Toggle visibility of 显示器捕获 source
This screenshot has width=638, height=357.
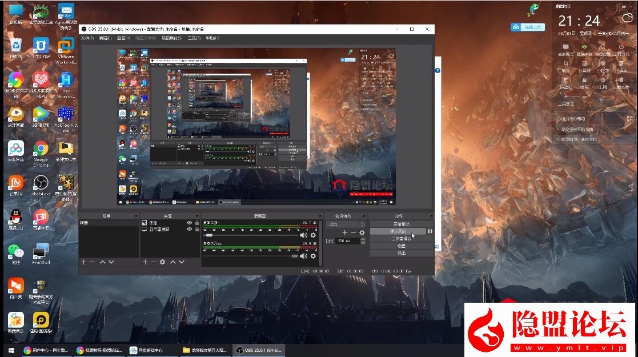[x=189, y=229]
